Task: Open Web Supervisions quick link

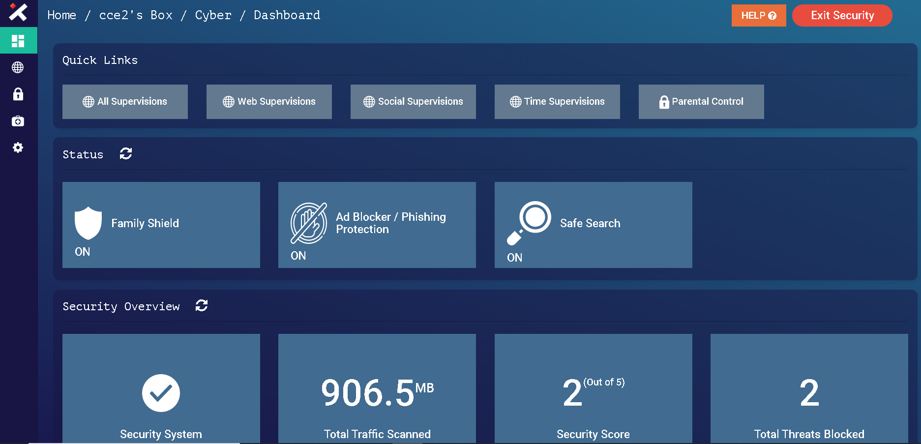Action: click(x=269, y=102)
